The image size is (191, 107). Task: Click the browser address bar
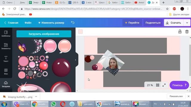tap(93, 9)
